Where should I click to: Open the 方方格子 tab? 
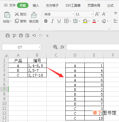(x=52, y=6)
